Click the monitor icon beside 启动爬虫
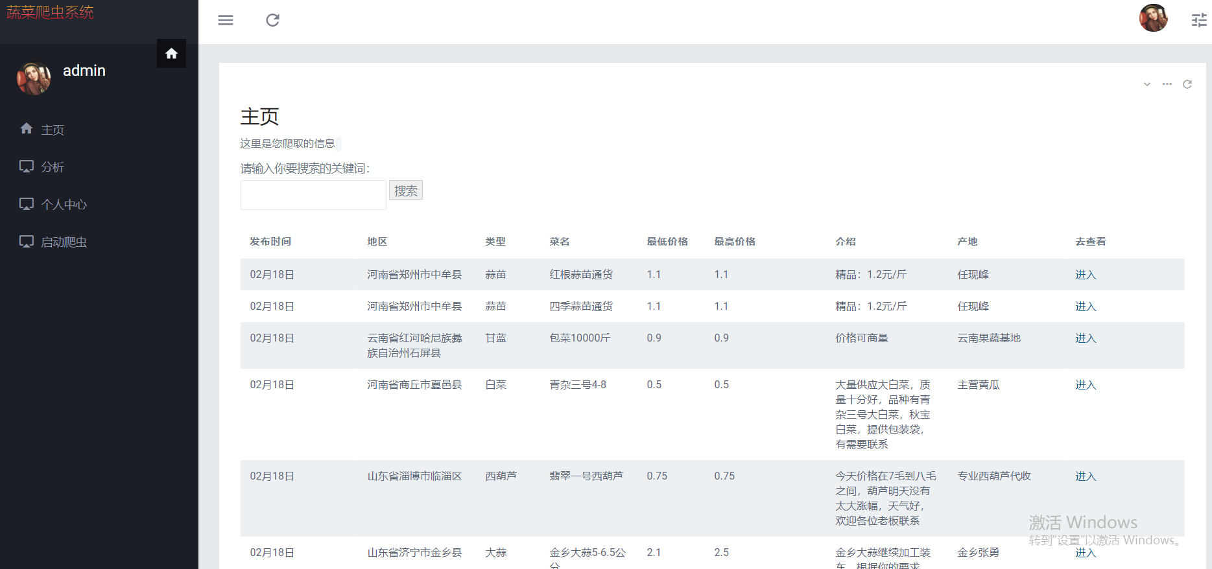The height and width of the screenshot is (569, 1212). click(x=27, y=241)
